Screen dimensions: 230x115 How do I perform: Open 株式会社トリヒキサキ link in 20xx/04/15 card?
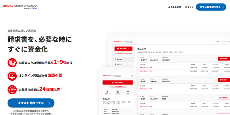(146, 89)
